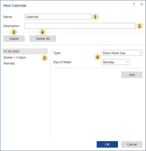Open the Type dropdown Each Week Day

pos(122,53)
